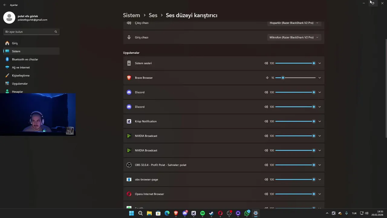Image resolution: width=387 pixels, height=218 pixels.
Task: Open Discord from the taskbar
Action: click(x=185, y=213)
